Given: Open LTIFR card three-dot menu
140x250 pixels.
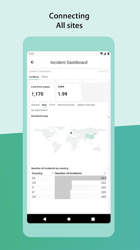Looking at the screenshot, I should (x=80, y=86).
